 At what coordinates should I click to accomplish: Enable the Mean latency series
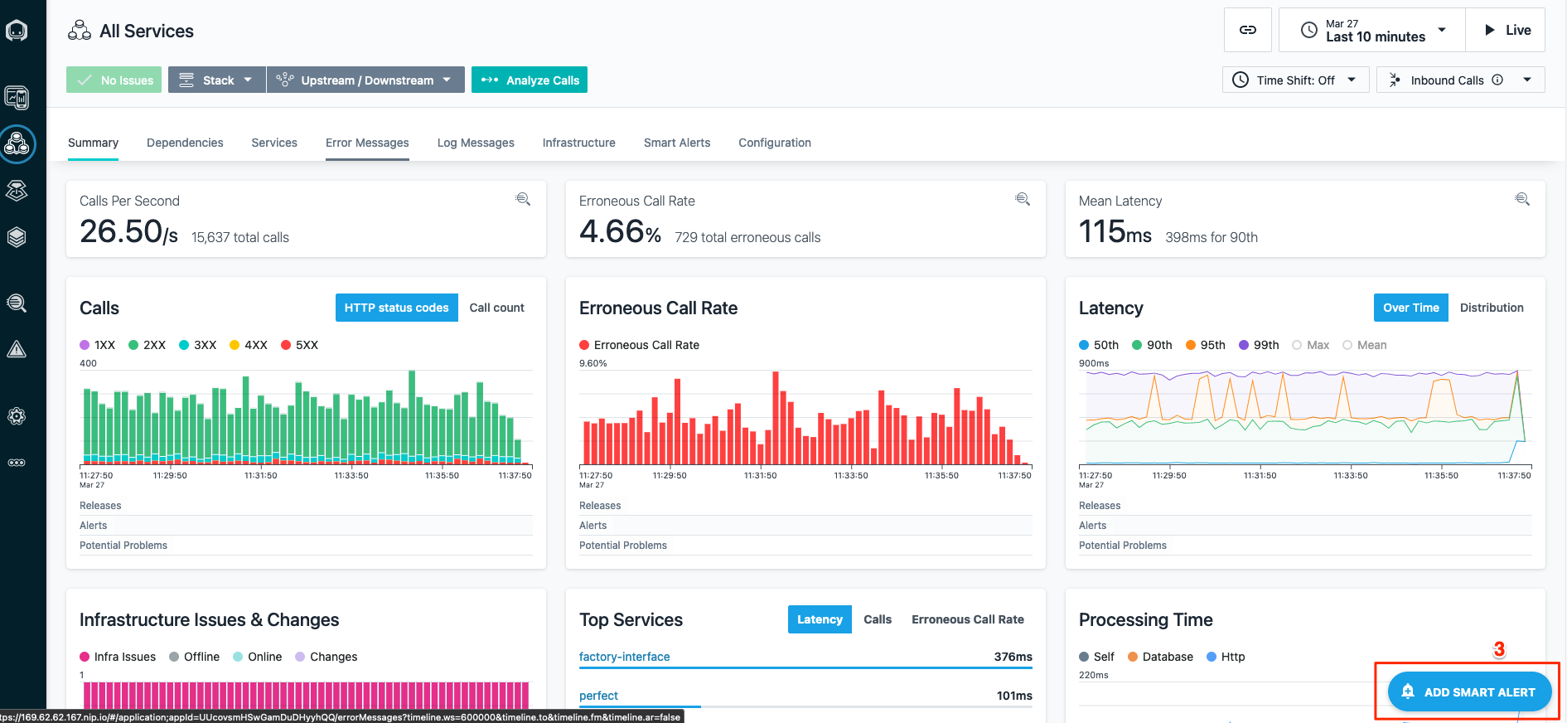pos(1365,345)
